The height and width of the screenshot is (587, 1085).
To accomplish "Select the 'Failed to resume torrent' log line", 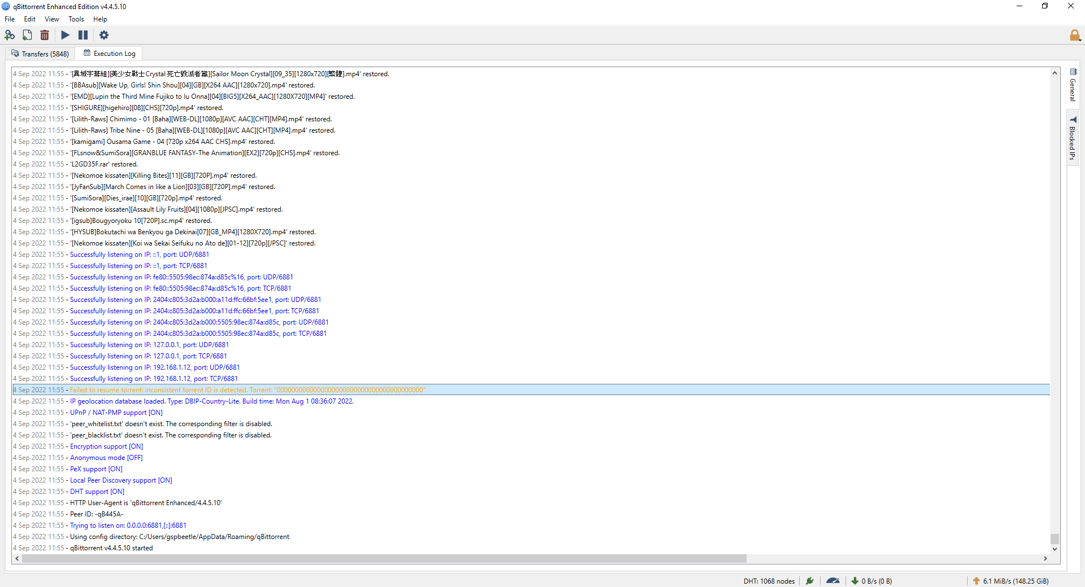I will coord(531,390).
